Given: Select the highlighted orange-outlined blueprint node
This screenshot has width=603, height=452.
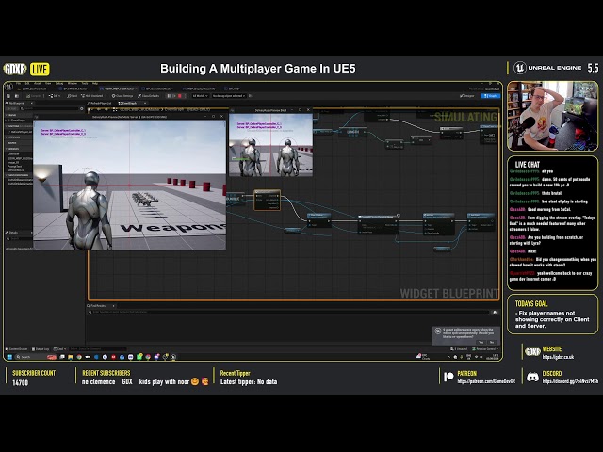Looking at the screenshot, I should 268,200.
